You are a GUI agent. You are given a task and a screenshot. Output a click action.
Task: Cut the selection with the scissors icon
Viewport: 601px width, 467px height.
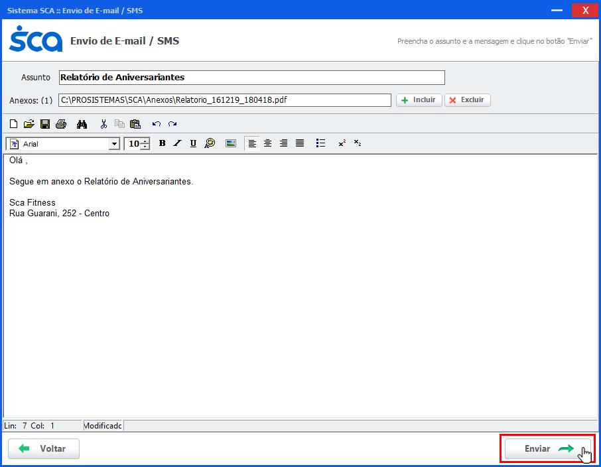(103, 124)
